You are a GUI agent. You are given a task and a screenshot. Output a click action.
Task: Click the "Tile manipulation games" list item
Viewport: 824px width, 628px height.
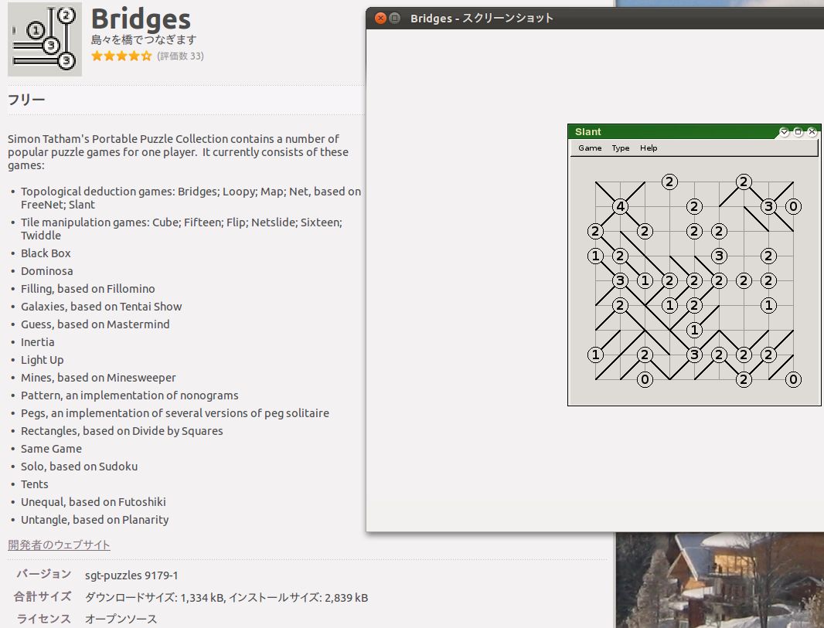click(182, 229)
